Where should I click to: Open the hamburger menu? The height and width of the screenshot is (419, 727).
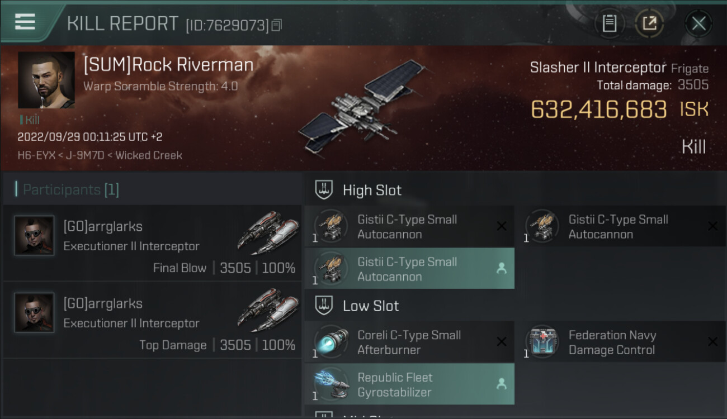pos(25,22)
